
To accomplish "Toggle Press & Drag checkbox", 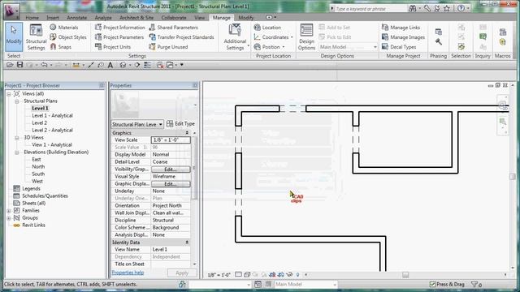I will [432, 284].
